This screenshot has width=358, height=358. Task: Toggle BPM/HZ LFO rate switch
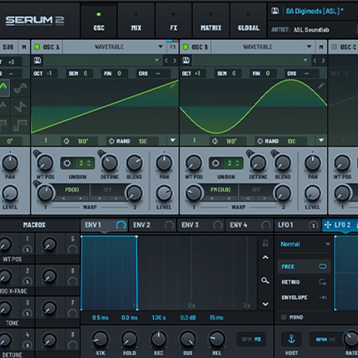[326, 339]
